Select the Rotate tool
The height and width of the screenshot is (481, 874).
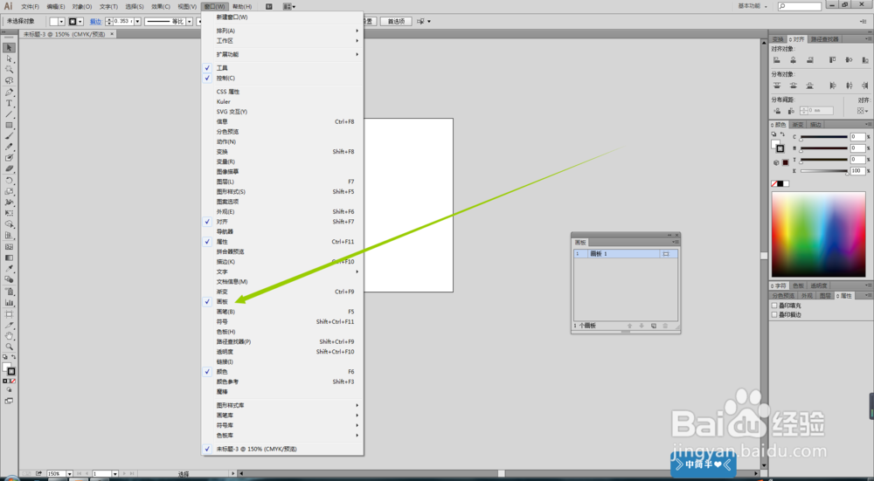pos(9,181)
